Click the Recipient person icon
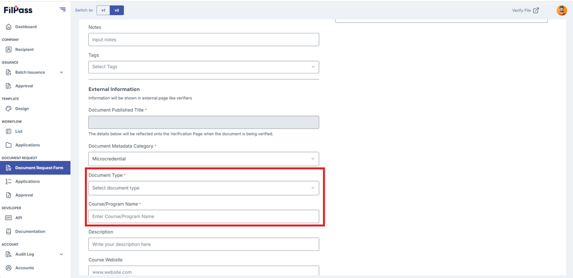 tap(8, 50)
